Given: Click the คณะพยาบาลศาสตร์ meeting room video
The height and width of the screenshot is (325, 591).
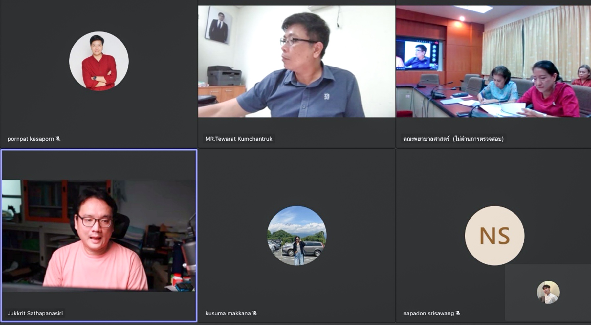Looking at the screenshot, I should pos(493,61).
